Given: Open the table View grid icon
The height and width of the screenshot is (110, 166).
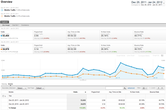Looking at the screenshot, I should 144,88.
